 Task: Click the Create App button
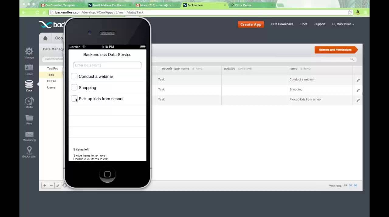[251, 25]
